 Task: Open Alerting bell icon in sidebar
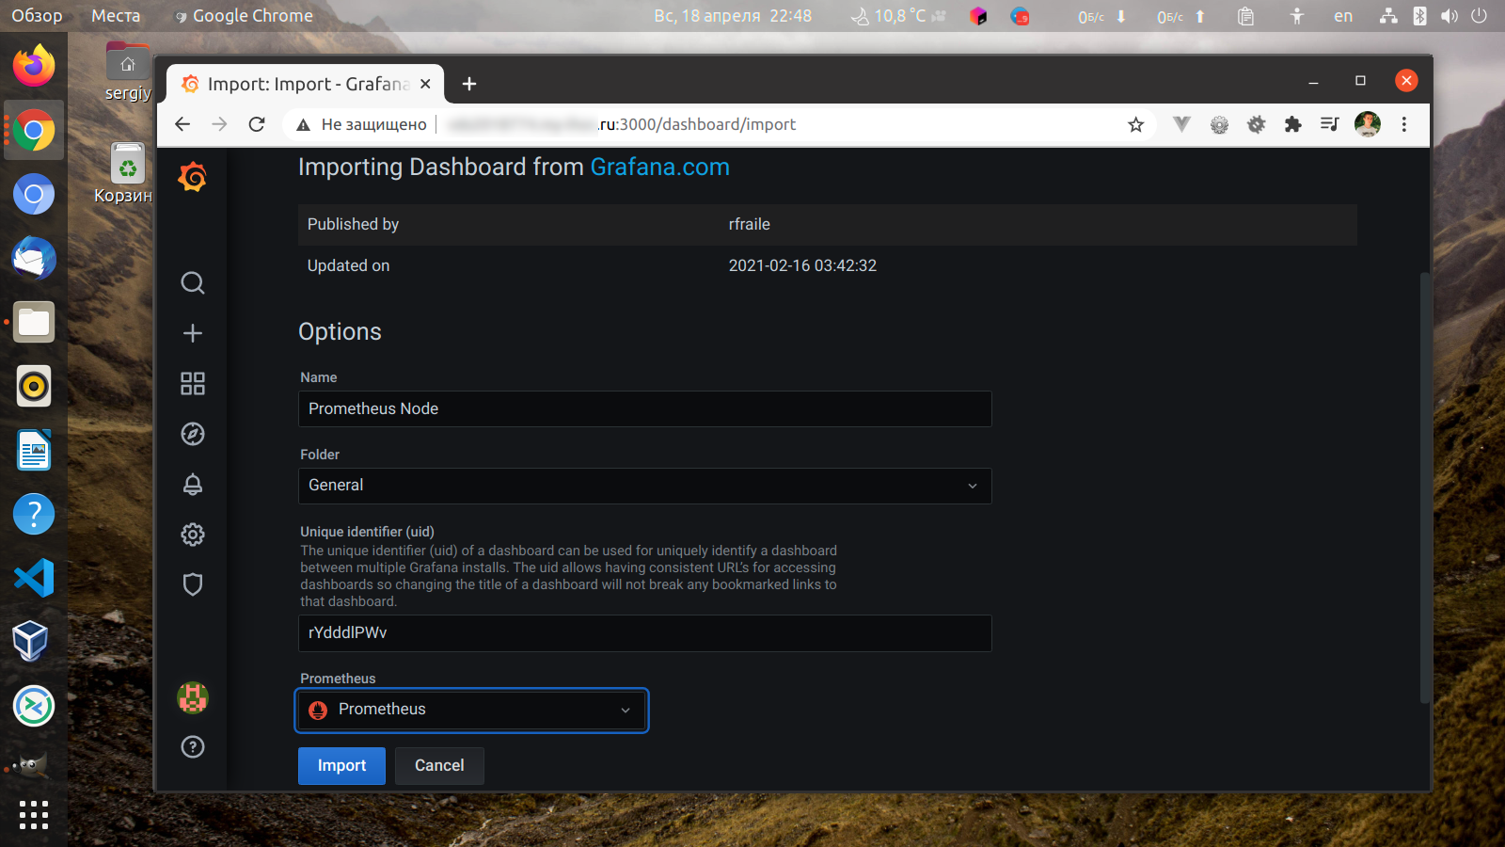[x=193, y=484]
